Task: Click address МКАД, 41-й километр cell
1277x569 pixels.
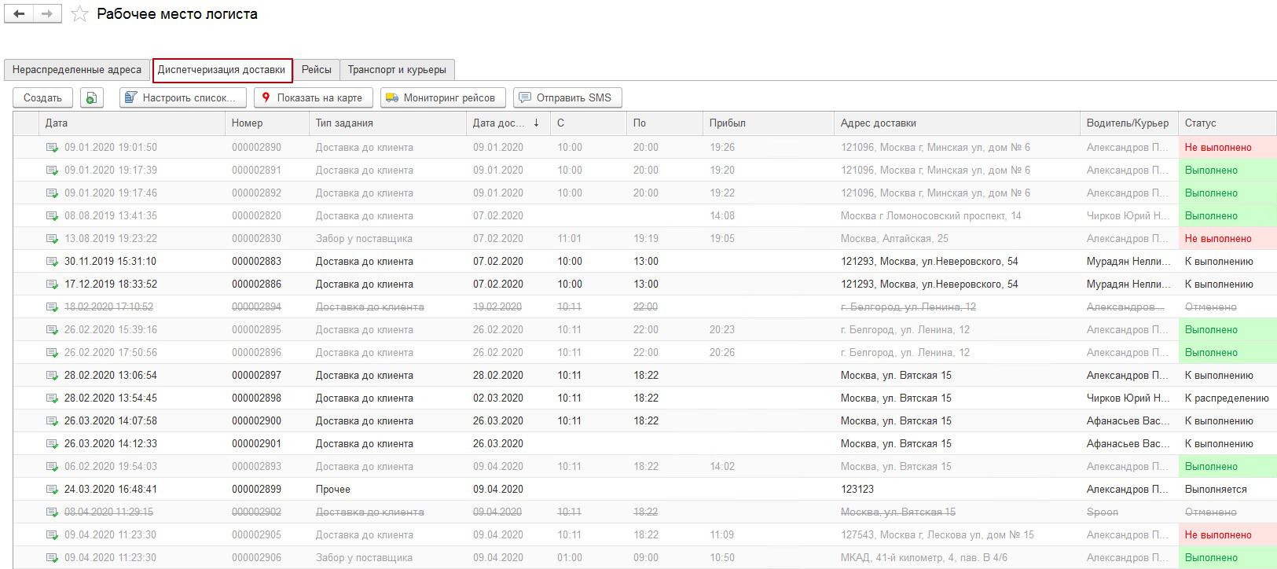Action: coord(957,558)
